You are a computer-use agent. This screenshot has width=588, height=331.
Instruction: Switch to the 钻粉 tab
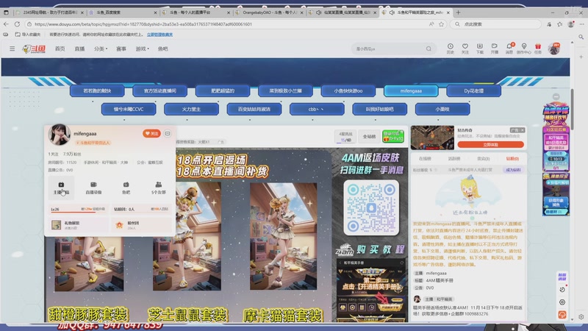(x=512, y=159)
